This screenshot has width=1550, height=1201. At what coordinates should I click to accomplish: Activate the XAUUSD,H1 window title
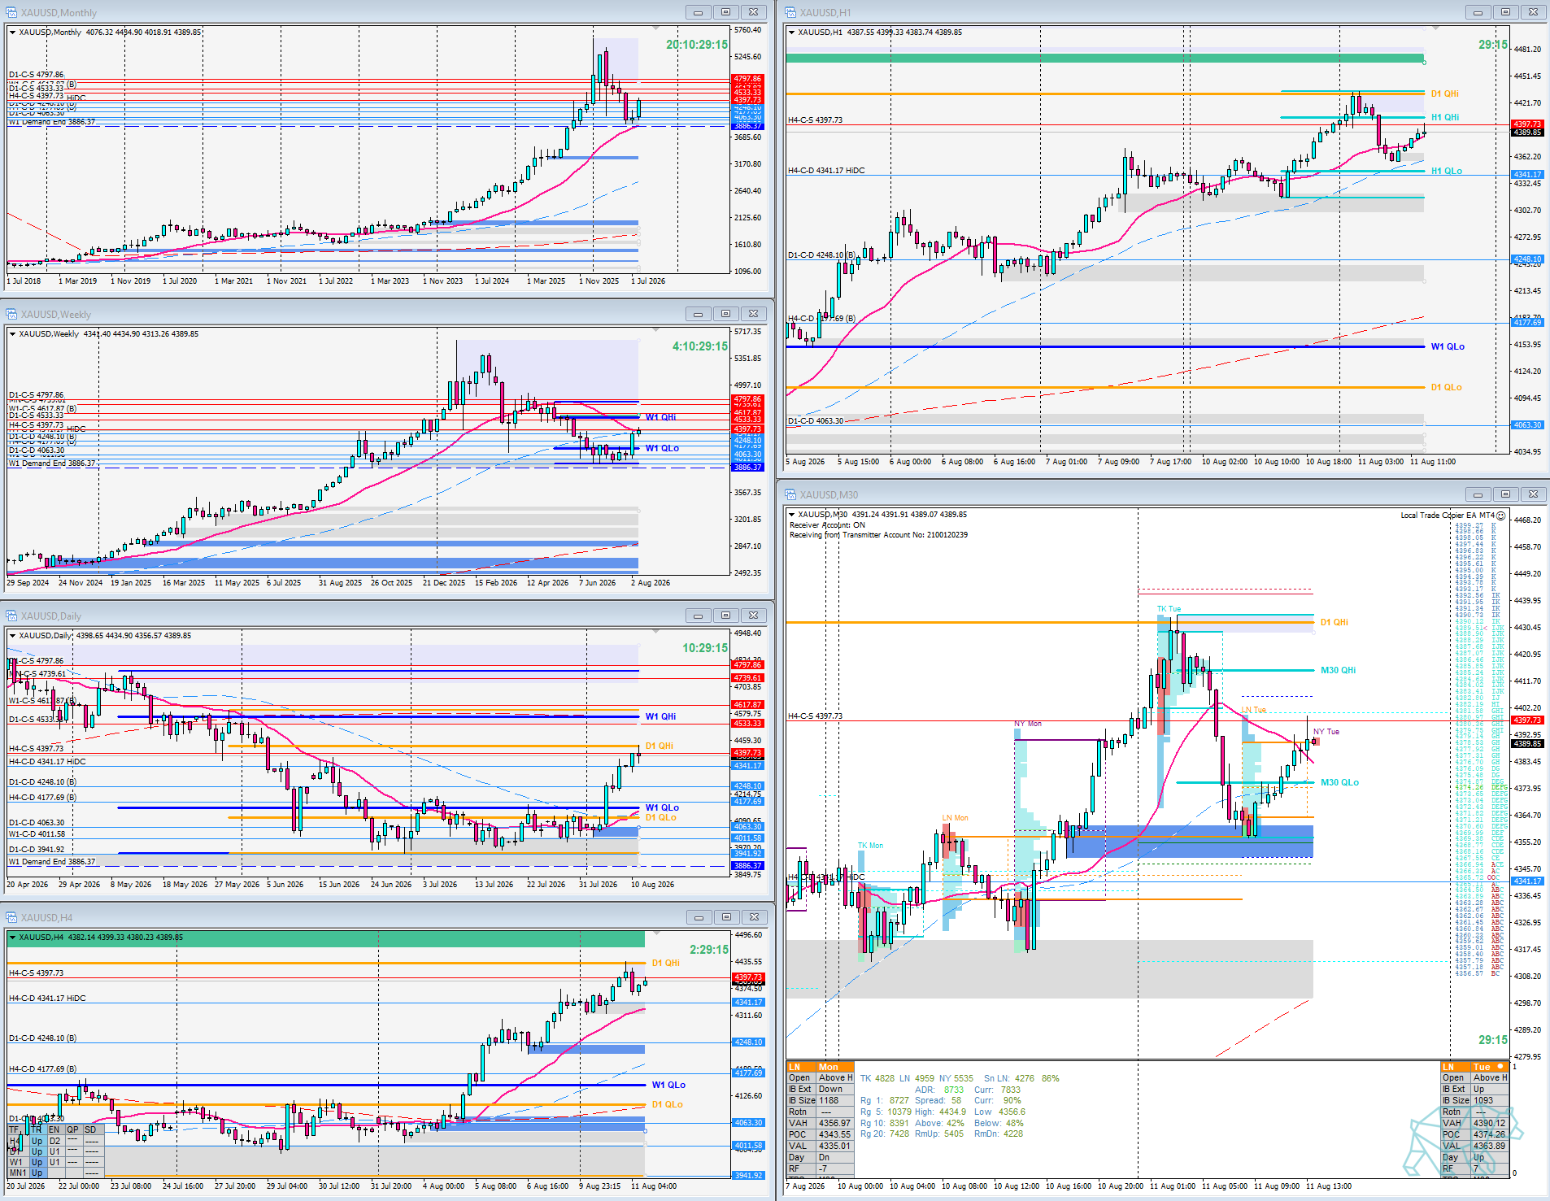click(825, 13)
